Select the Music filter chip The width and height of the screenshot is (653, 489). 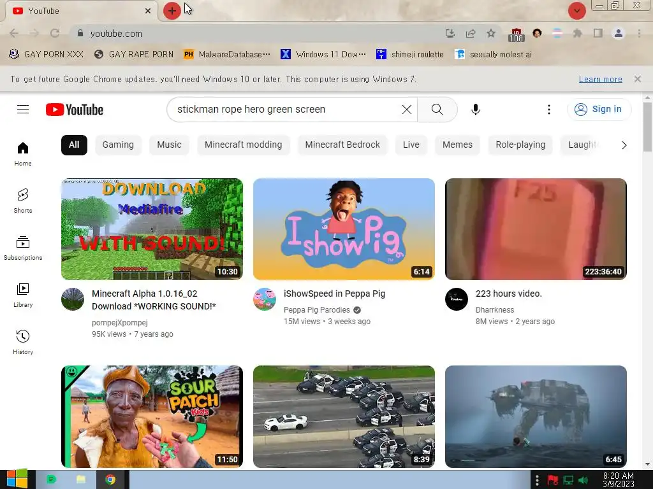(169, 145)
